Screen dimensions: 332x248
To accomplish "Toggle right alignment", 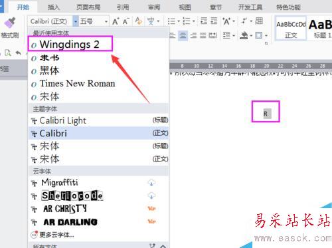I will [x=193, y=35].
